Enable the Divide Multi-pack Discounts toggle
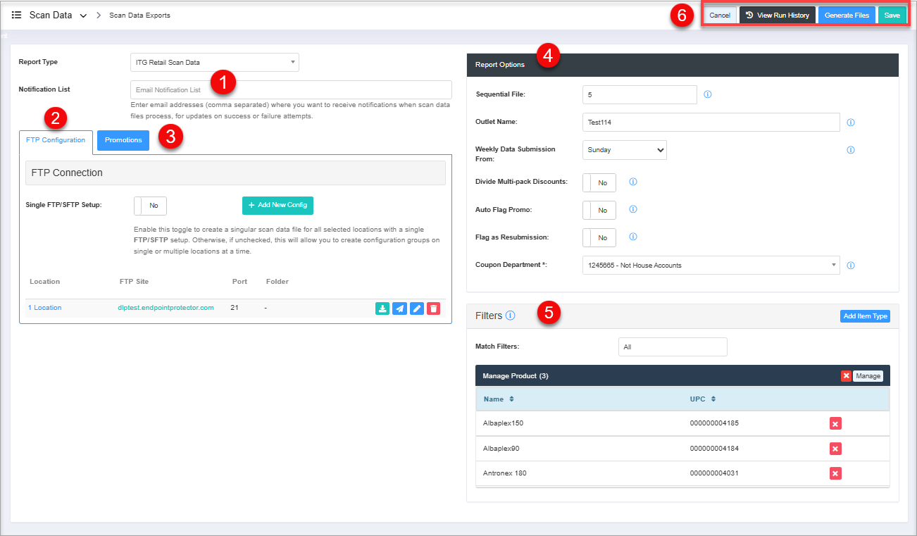Image resolution: width=917 pixels, height=536 pixels. point(599,182)
